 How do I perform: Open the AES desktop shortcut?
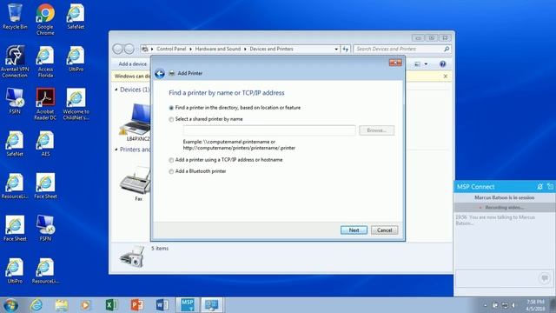pos(45,143)
